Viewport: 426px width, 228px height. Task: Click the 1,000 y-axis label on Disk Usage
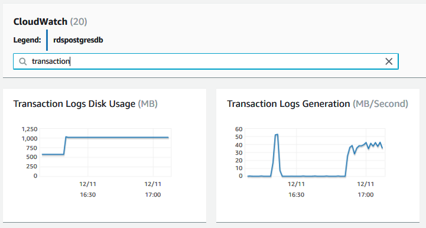[30, 139]
